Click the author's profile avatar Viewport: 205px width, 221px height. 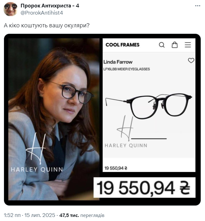point(11,9)
